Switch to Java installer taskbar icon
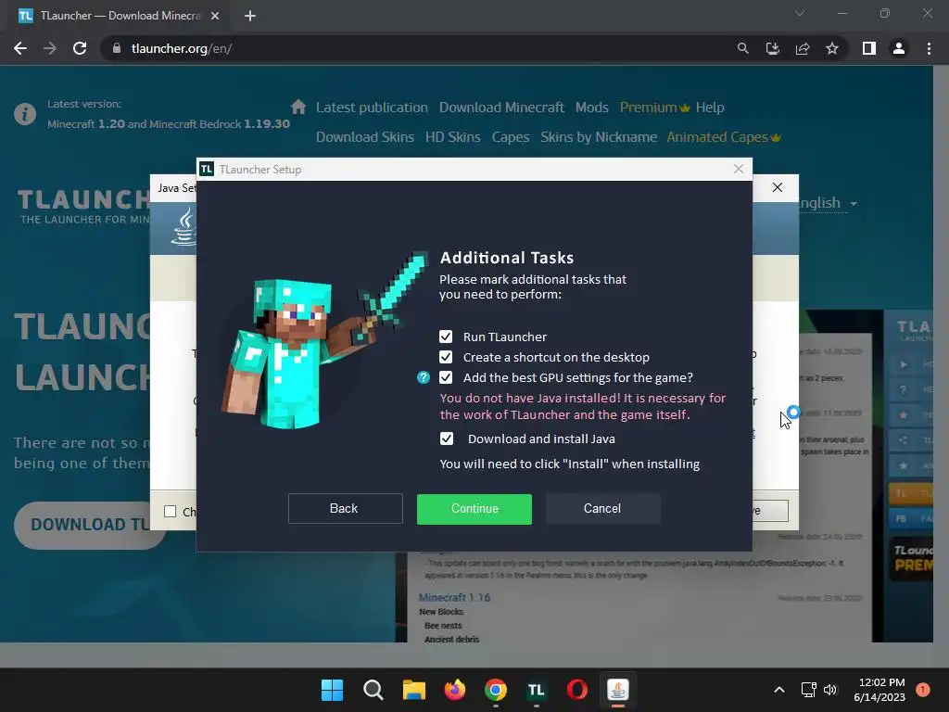This screenshot has height=712, width=949. pos(618,690)
